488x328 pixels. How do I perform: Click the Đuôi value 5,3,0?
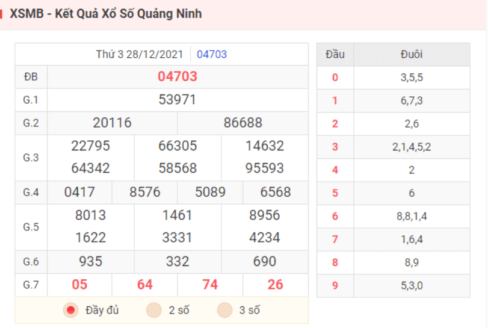click(412, 286)
